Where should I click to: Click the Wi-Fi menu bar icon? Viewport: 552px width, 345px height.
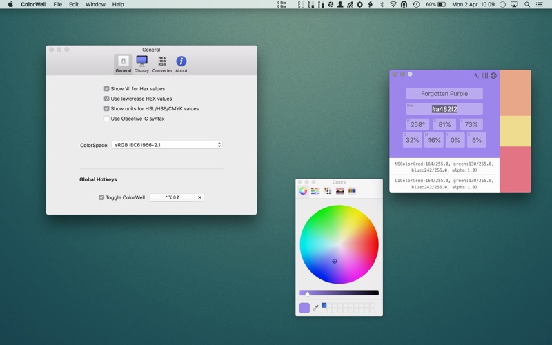click(x=393, y=4)
